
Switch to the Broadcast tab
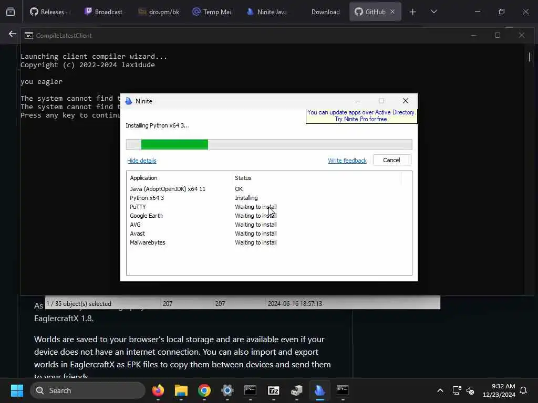(x=104, y=12)
